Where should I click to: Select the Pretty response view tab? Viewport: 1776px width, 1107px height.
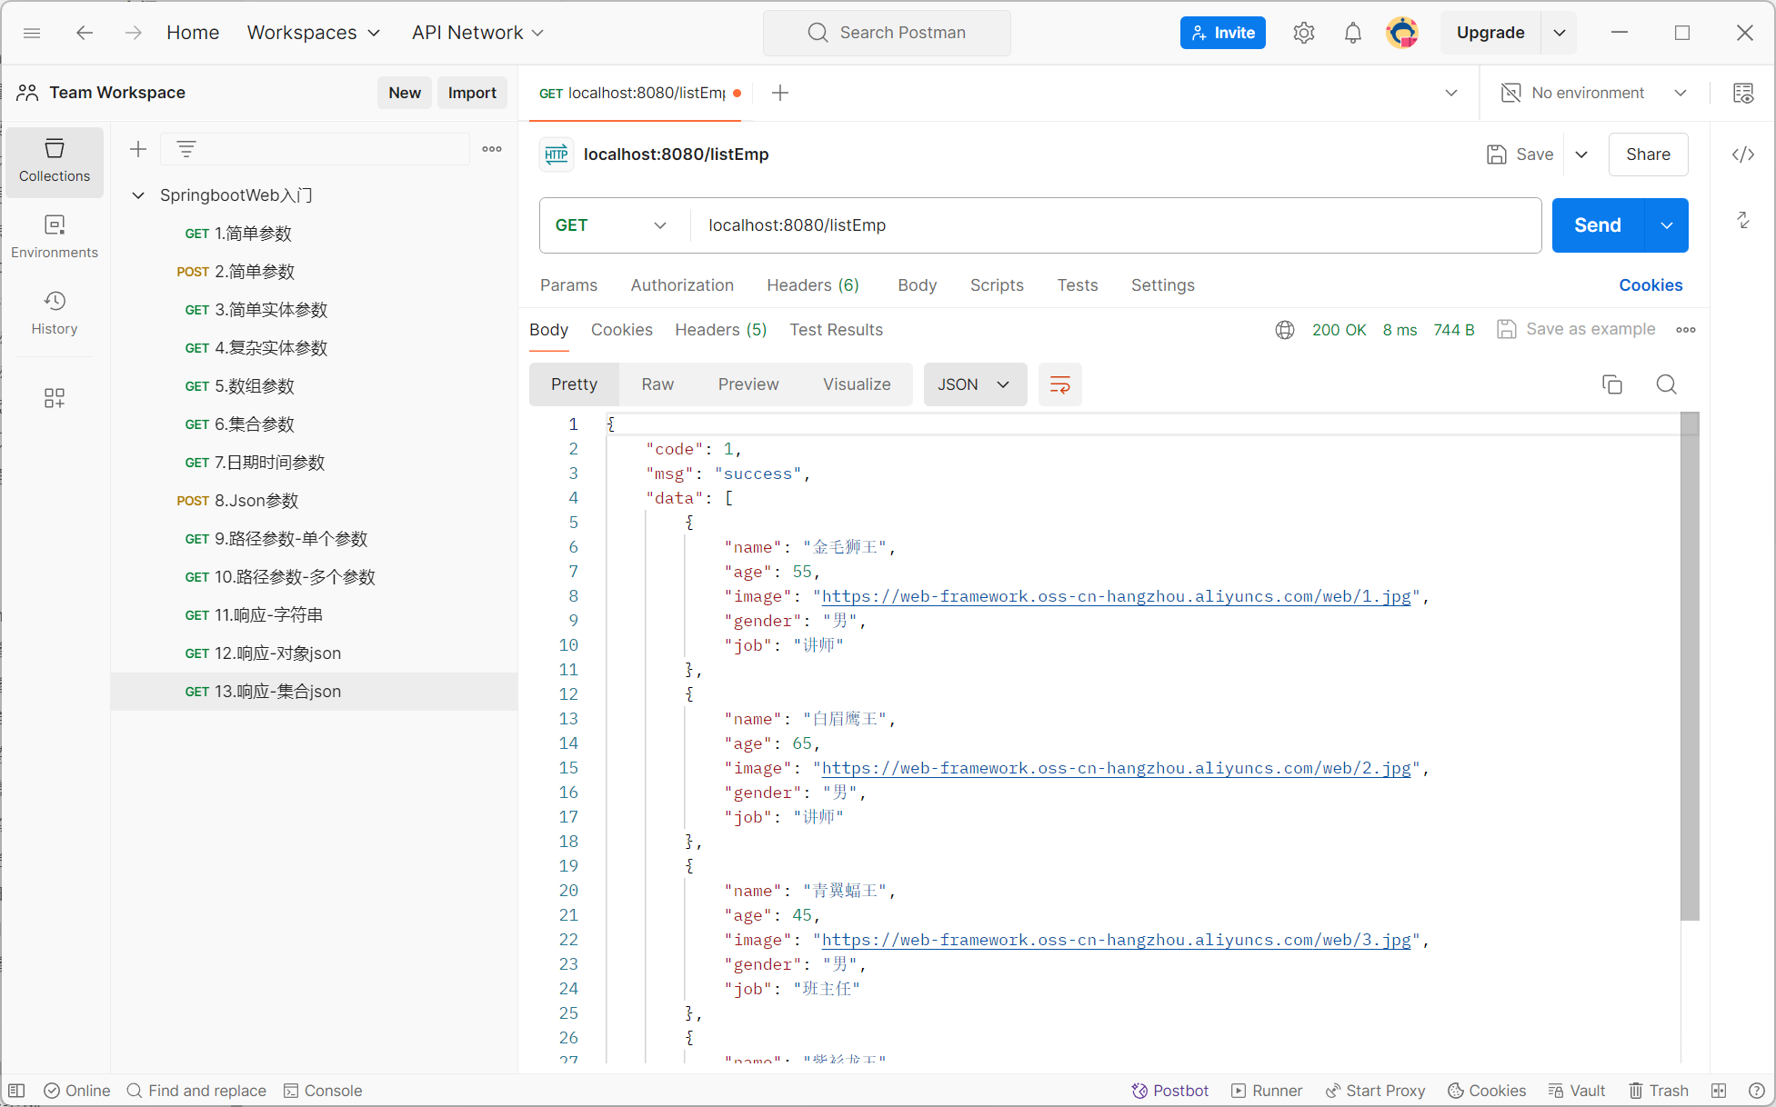[573, 384]
